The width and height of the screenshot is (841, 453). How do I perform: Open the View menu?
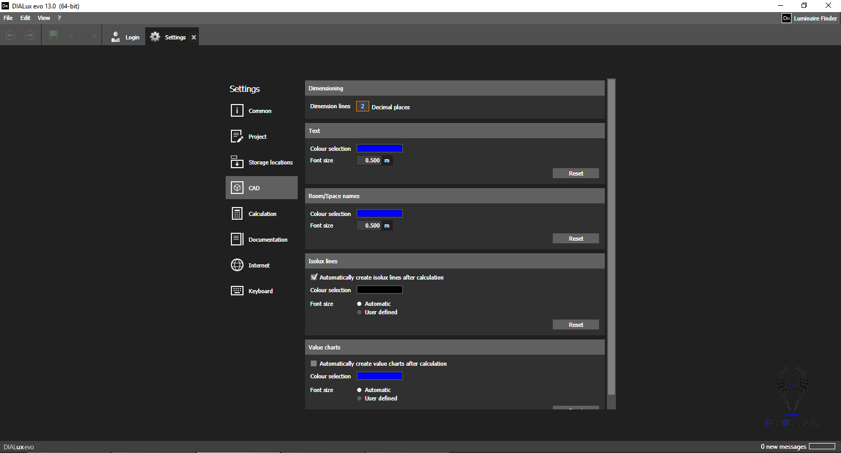[x=44, y=18]
